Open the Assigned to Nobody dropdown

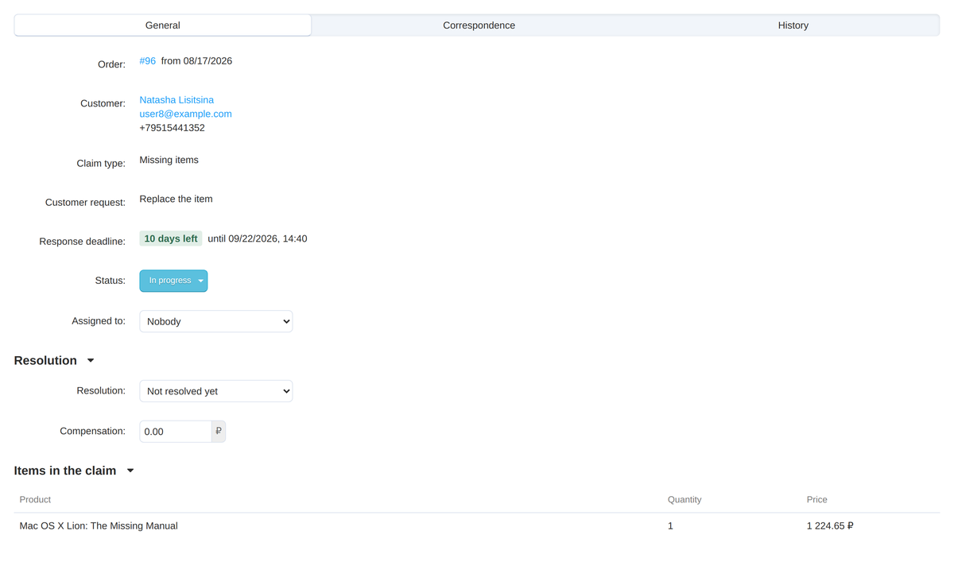tap(215, 321)
